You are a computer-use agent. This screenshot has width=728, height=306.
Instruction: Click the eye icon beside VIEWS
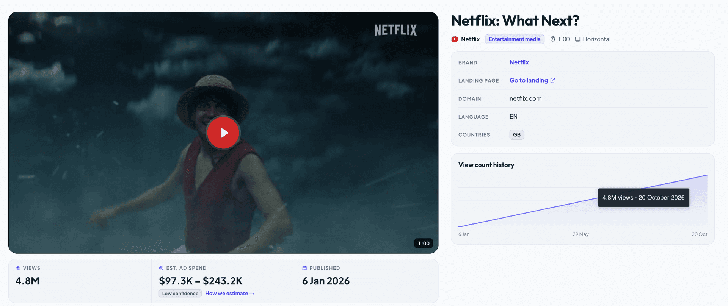18,268
